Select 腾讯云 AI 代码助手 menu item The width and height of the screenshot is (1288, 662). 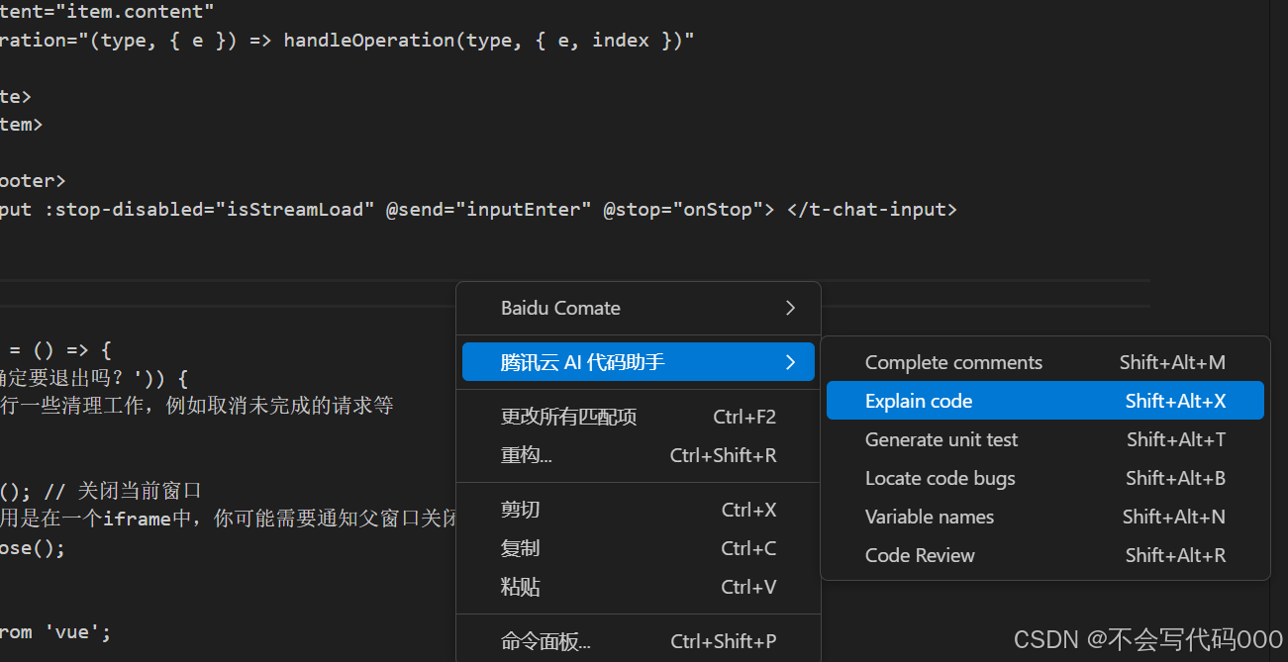(638, 362)
